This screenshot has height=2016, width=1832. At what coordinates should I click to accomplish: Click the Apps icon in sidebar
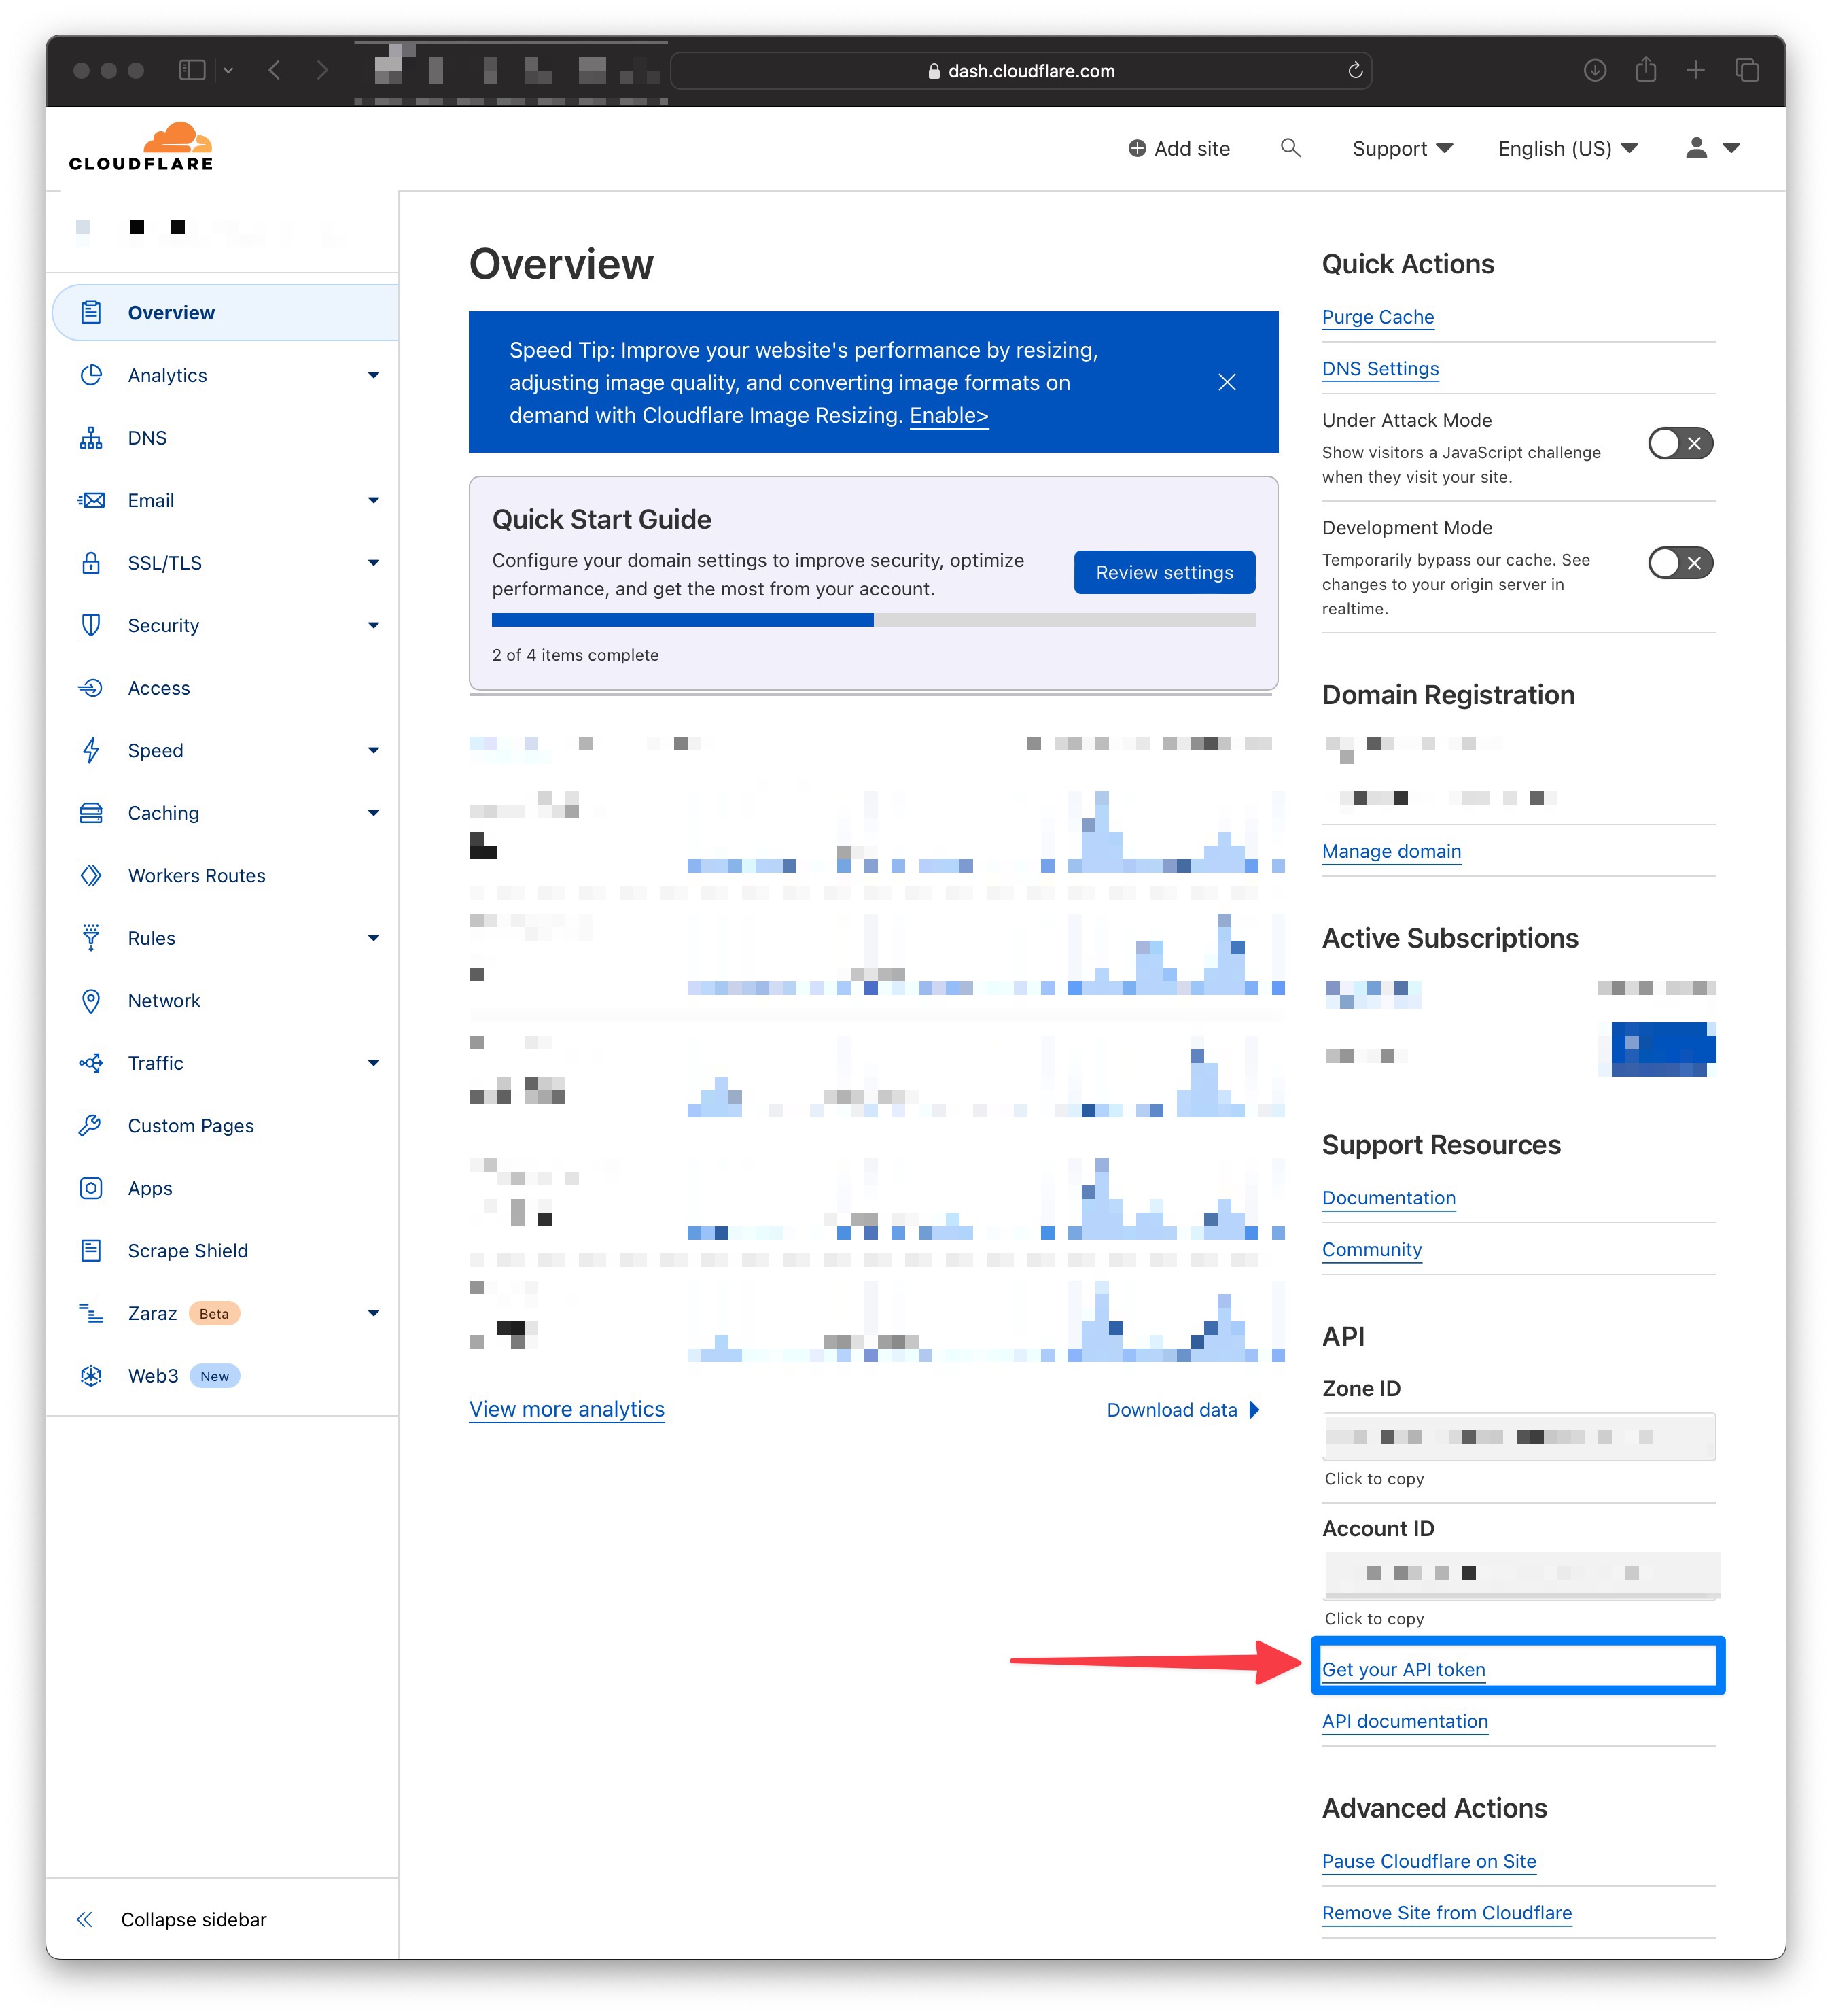click(91, 1188)
